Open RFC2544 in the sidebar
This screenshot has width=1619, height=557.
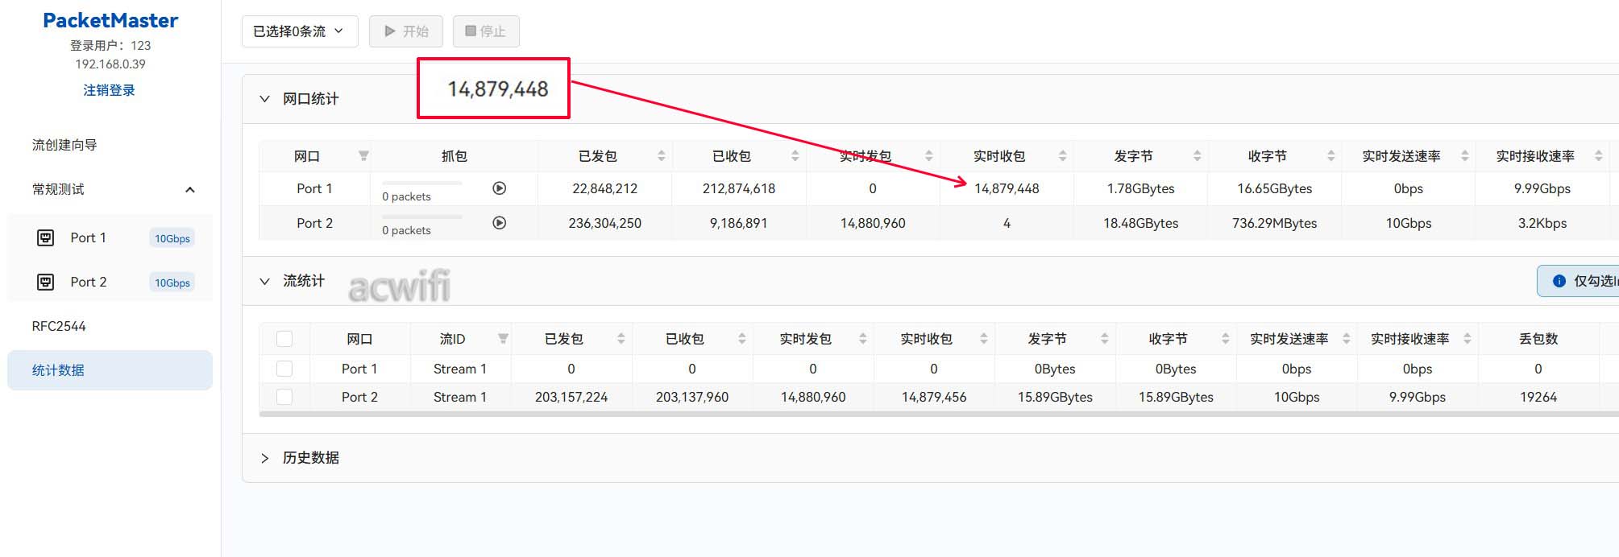(59, 326)
